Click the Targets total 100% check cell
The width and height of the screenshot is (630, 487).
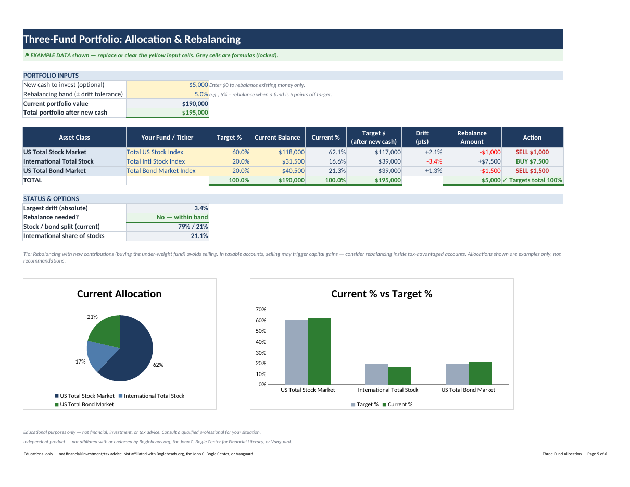click(532, 180)
